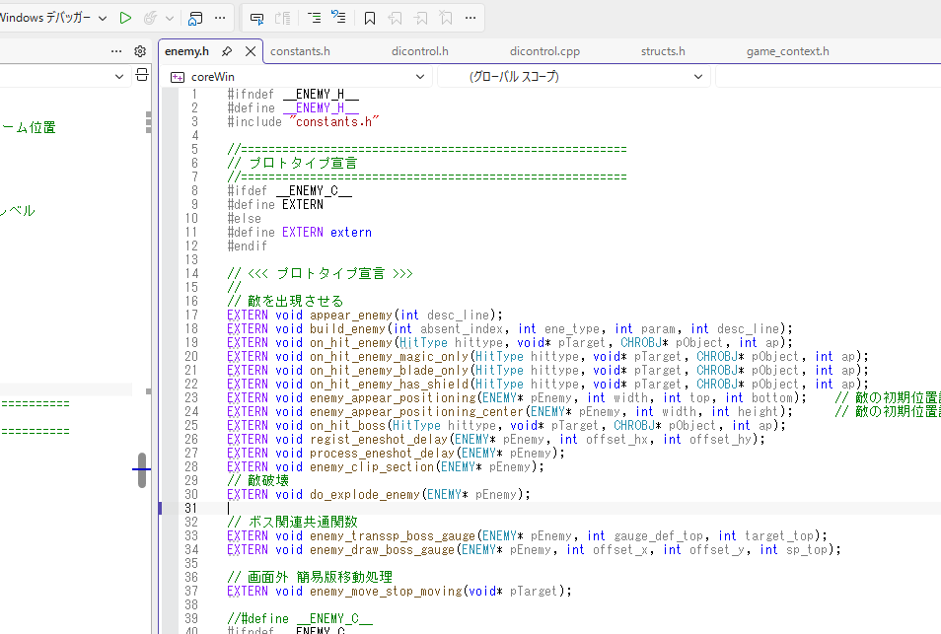Switch to the dicontrol.cpp tab
Image resolution: width=941 pixels, height=634 pixels.
pyautogui.click(x=544, y=51)
